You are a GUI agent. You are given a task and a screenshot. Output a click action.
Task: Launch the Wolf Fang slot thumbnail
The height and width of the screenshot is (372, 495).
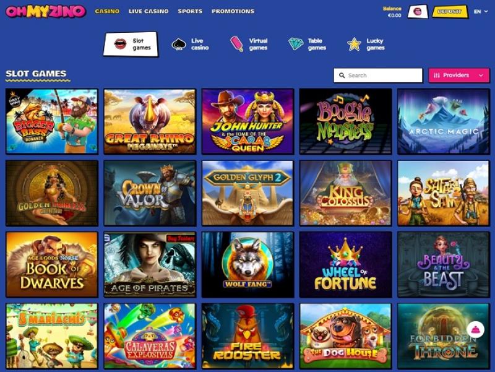[x=248, y=265]
